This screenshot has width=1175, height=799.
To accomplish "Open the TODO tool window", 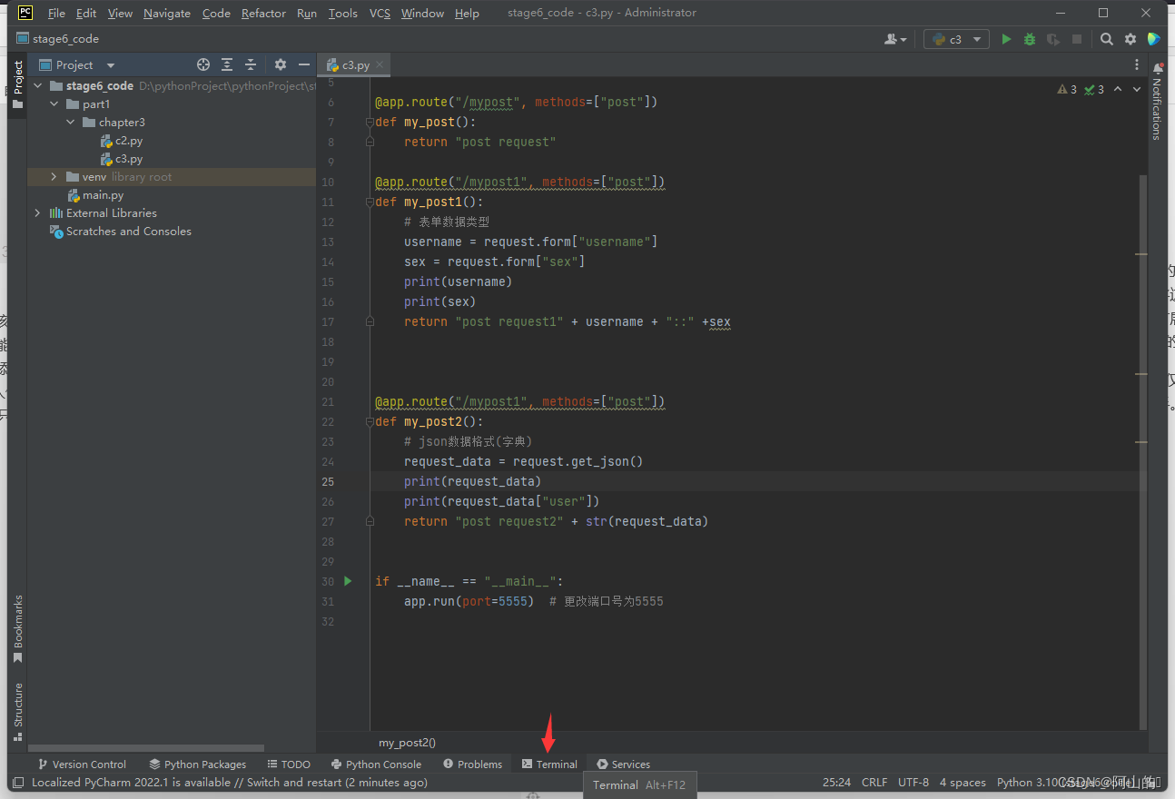I will point(289,764).
